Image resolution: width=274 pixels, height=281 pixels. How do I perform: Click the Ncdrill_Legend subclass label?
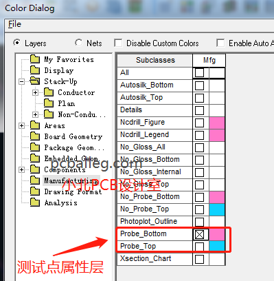[144, 134]
